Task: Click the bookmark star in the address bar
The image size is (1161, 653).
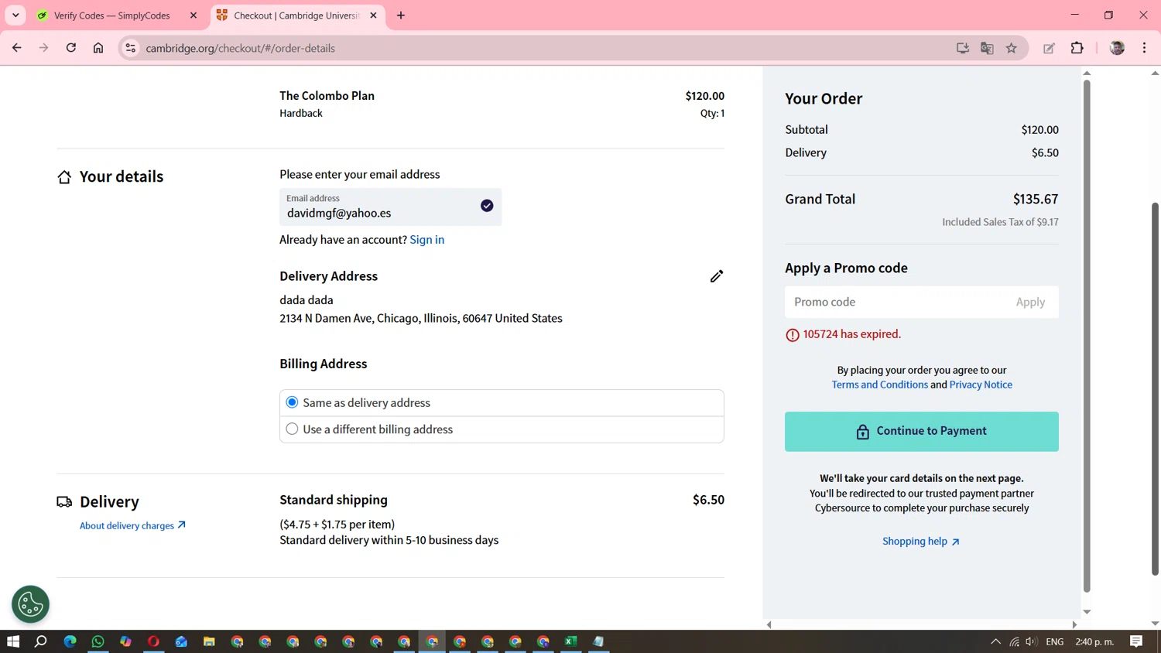Action: coord(1012,48)
